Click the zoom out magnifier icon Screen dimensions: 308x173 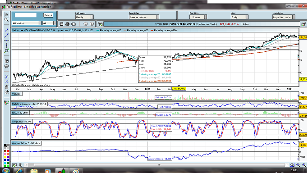coord(298,165)
